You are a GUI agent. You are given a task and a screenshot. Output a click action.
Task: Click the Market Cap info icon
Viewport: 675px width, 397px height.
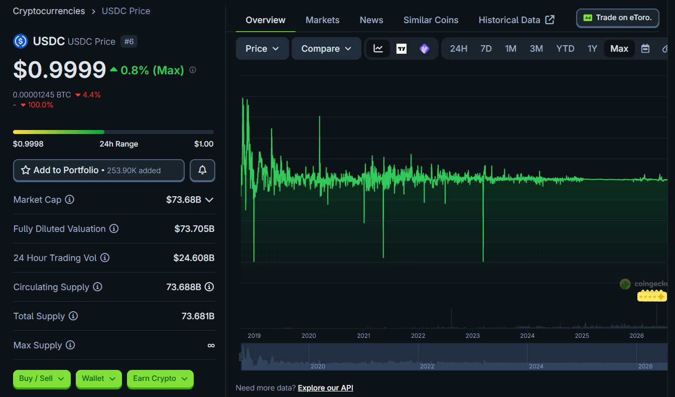point(70,199)
